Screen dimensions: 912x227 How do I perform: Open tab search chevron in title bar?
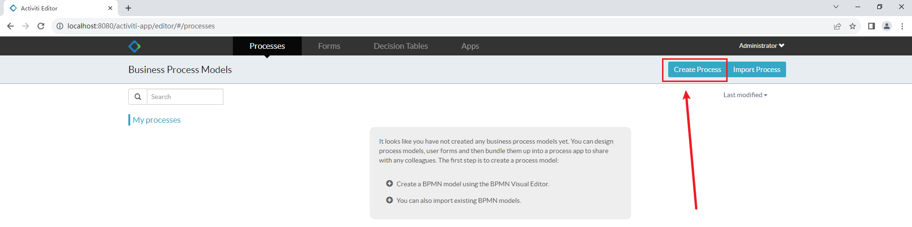[835, 7]
